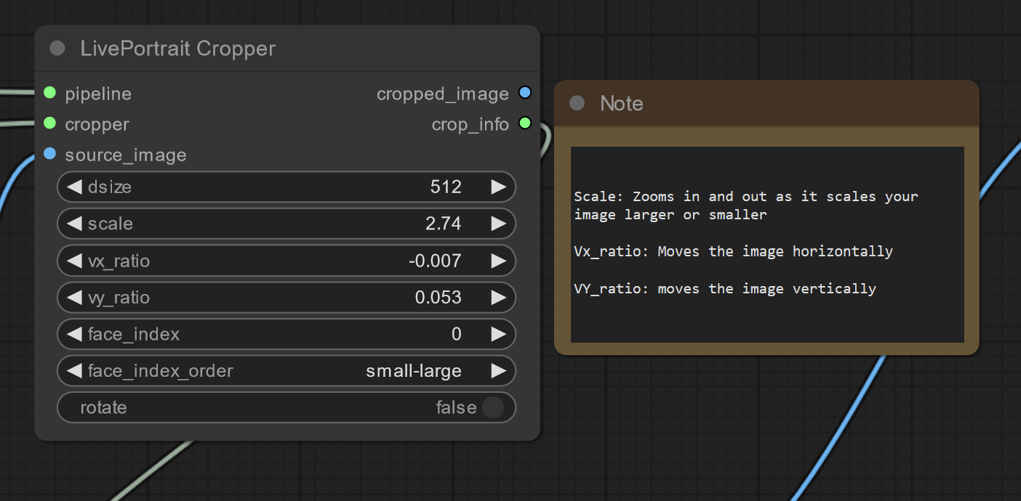Decrease dsize with the left arrow
This screenshot has width=1021, height=501.
click(74, 187)
